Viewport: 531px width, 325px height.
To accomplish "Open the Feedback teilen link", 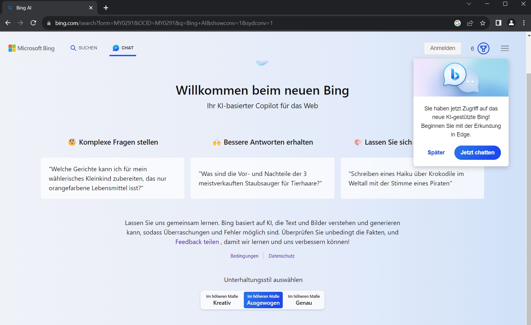I will (x=197, y=242).
